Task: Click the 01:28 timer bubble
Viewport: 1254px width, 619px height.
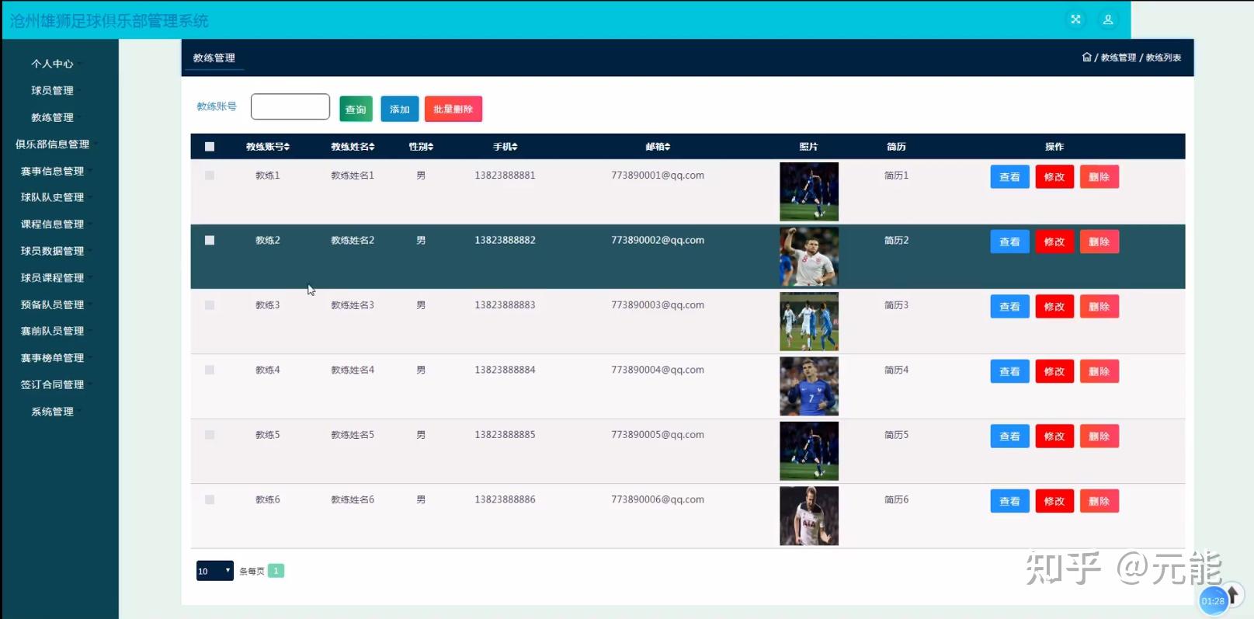Action: [1213, 600]
